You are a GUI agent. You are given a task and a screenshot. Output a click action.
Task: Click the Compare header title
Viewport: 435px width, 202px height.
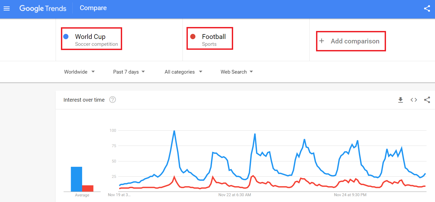(x=93, y=8)
